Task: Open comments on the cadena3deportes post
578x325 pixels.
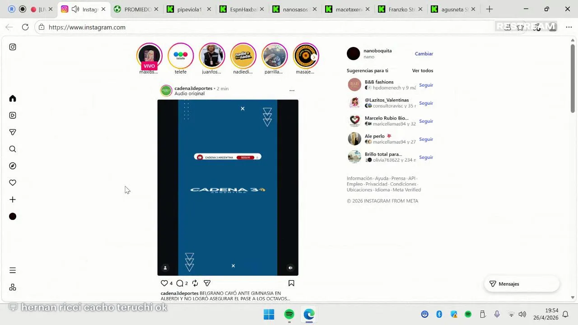Action: coord(180,283)
